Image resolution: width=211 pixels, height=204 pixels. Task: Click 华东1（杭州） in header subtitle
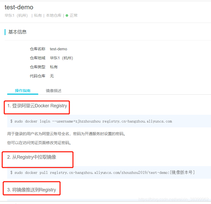coord(16,15)
